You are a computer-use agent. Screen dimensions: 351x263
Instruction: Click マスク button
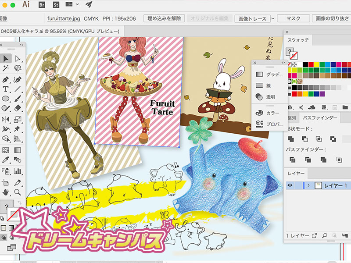[293, 18]
